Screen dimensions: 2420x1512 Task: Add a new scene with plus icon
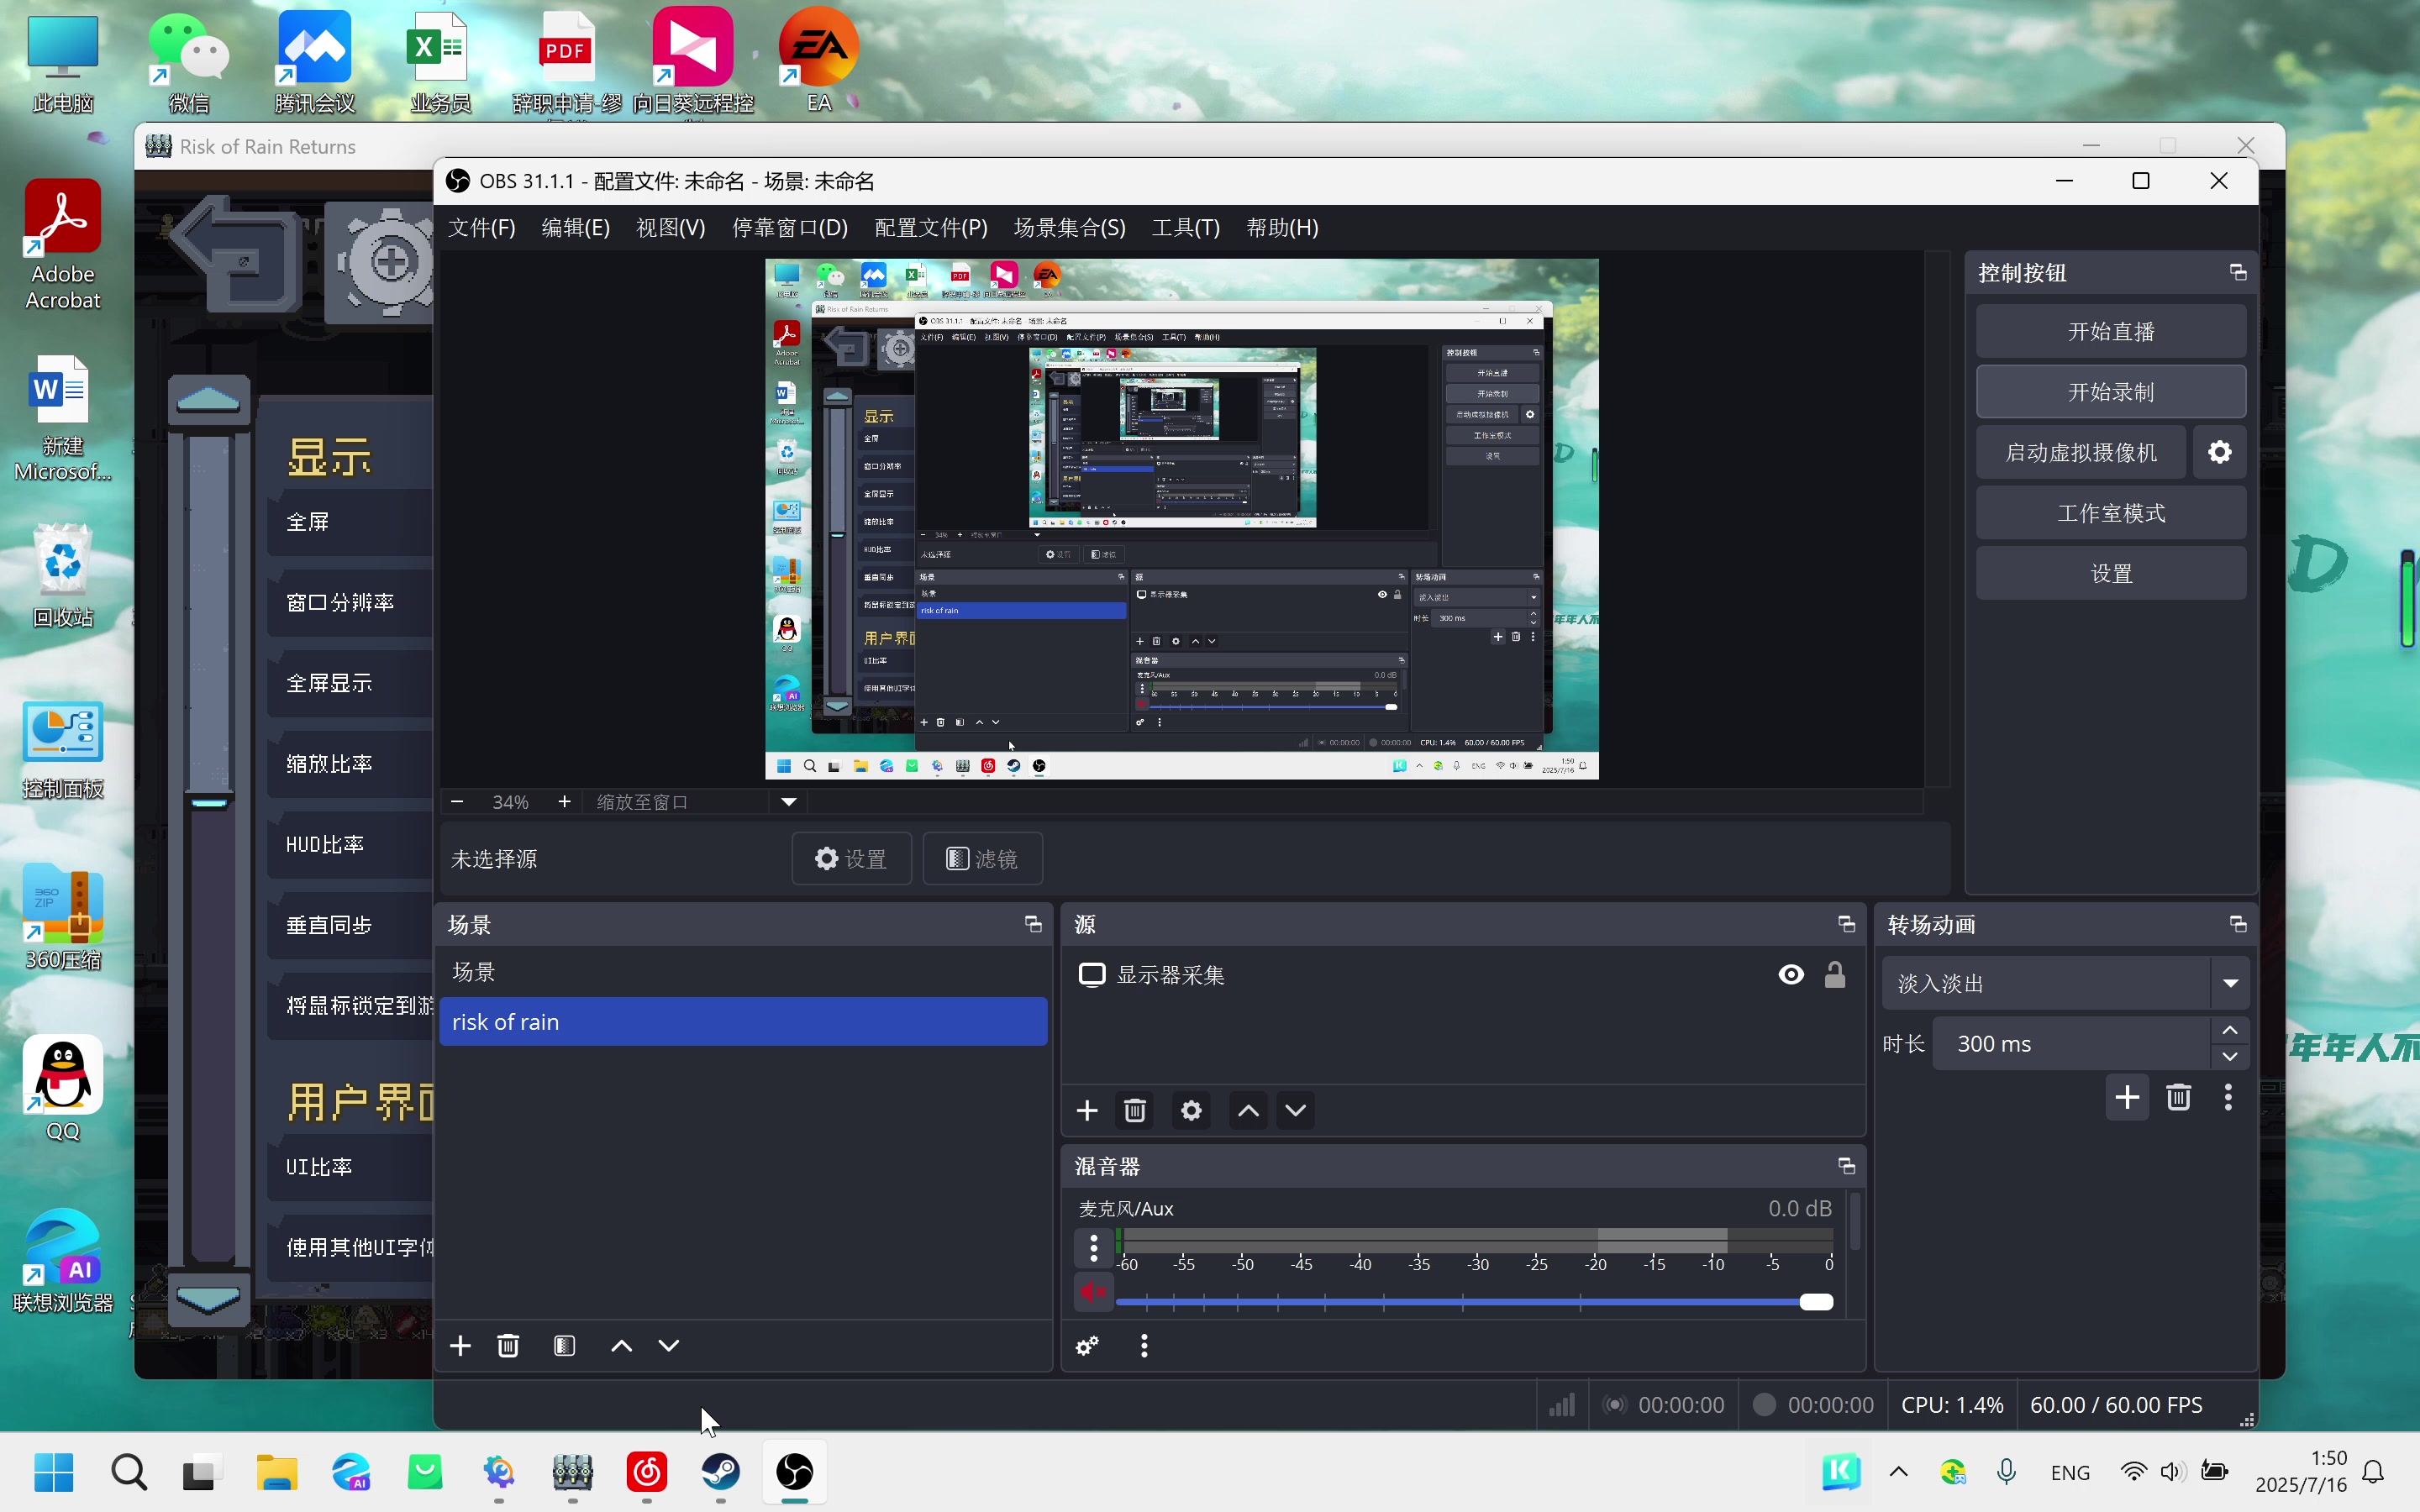[x=460, y=1346]
